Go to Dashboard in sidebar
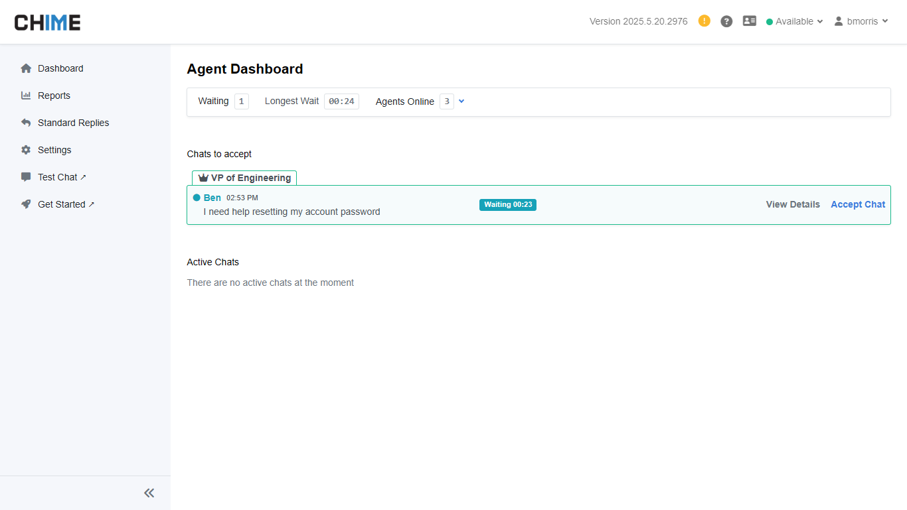The width and height of the screenshot is (907, 510). [60, 68]
